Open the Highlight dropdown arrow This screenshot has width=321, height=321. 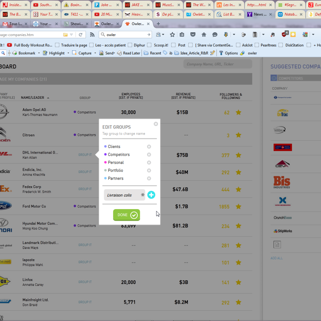click(x=68, y=53)
